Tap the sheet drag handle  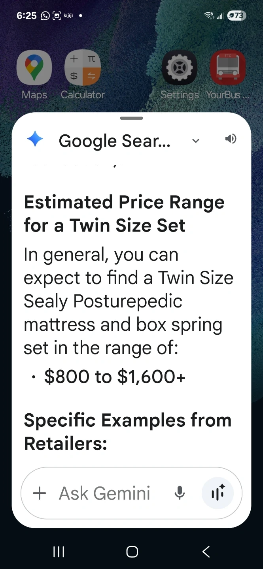pos(131,118)
